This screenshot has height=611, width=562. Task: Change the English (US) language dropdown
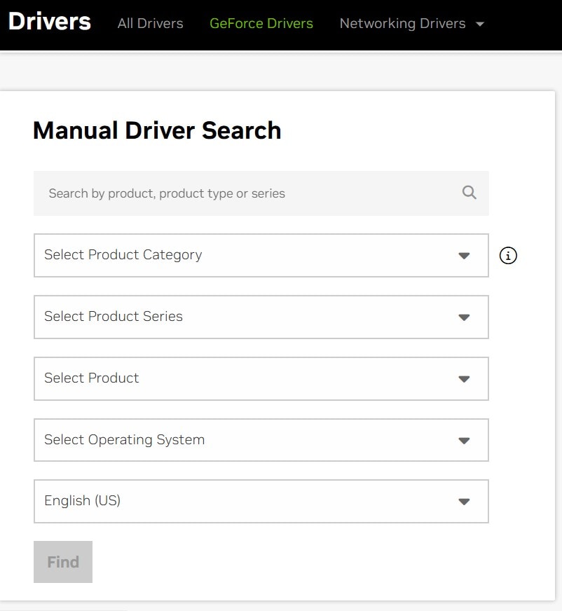(261, 502)
